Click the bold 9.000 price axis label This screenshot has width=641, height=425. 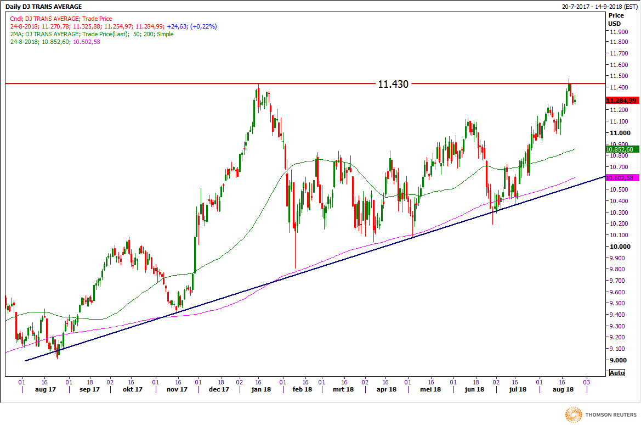tap(618, 360)
